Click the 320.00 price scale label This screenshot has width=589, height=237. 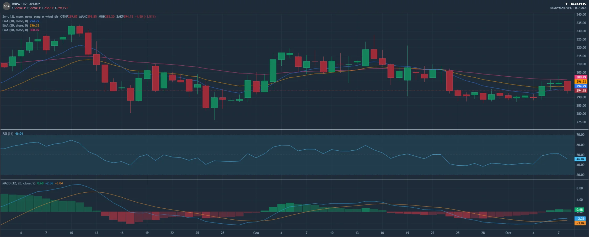pos(581,48)
